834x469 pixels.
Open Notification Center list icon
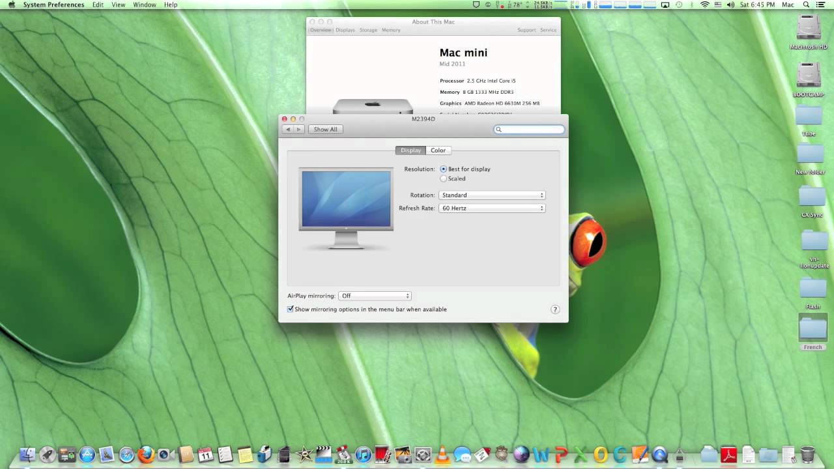[x=821, y=5]
